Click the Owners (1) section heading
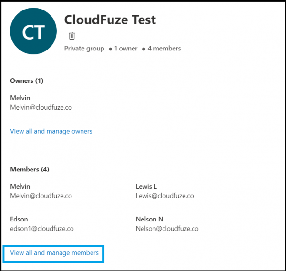 (27, 81)
